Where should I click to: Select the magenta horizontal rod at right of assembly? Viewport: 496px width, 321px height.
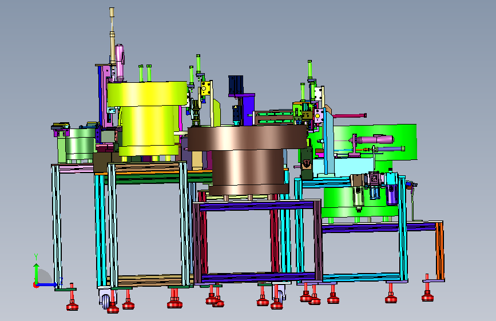[350, 115]
